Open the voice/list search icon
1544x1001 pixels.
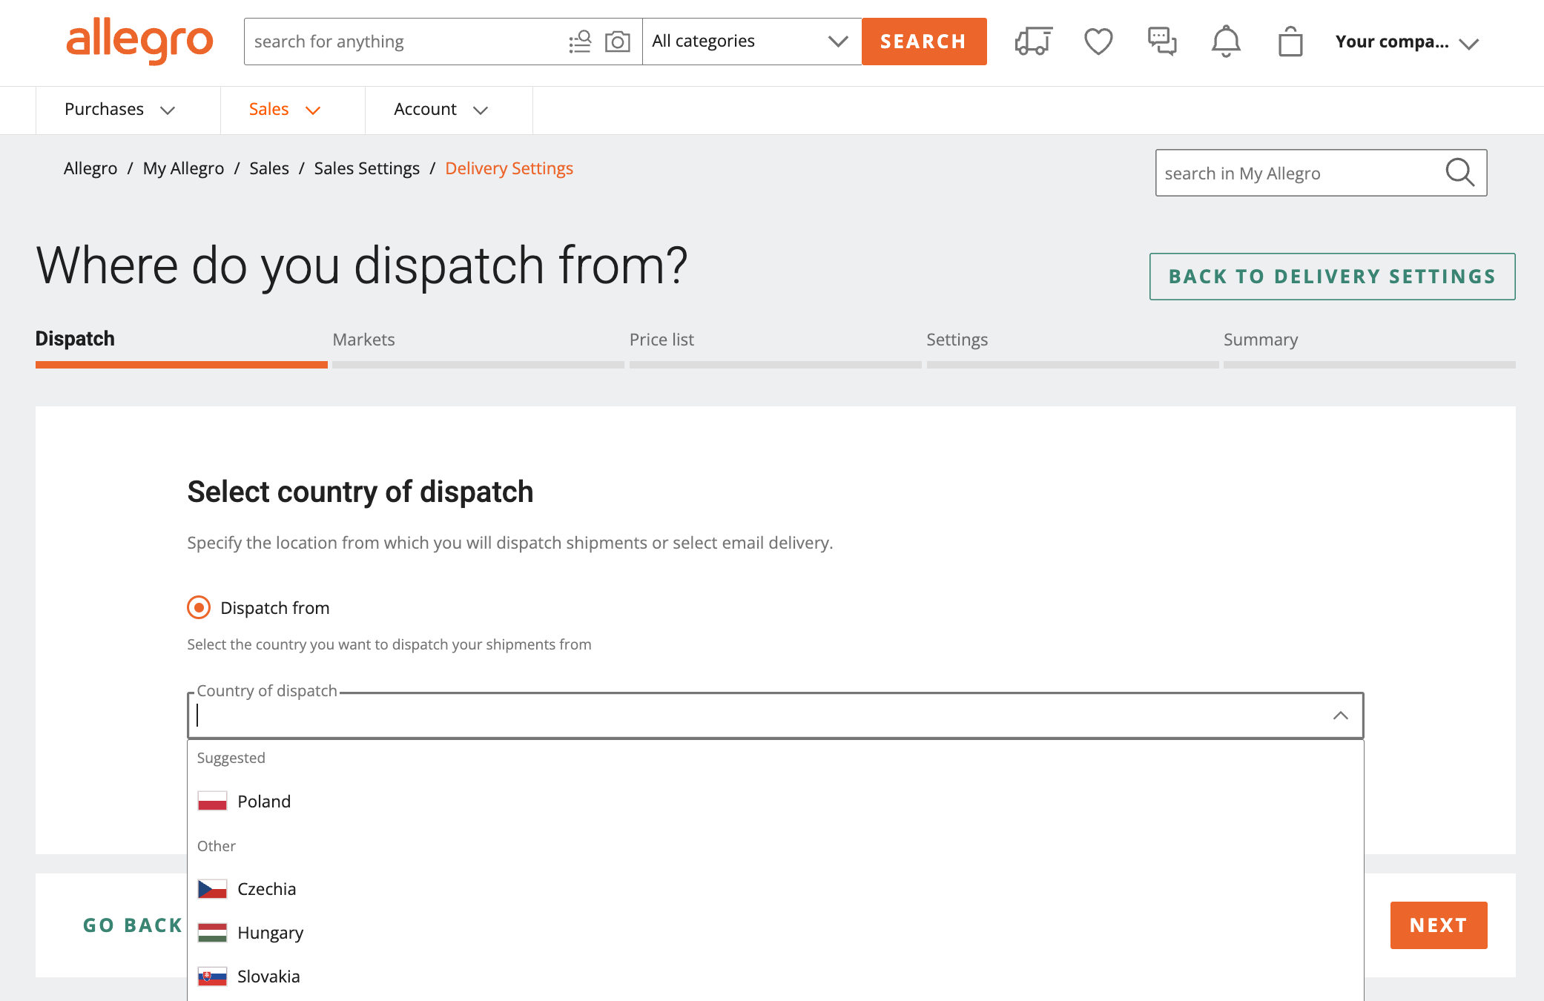(x=580, y=42)
